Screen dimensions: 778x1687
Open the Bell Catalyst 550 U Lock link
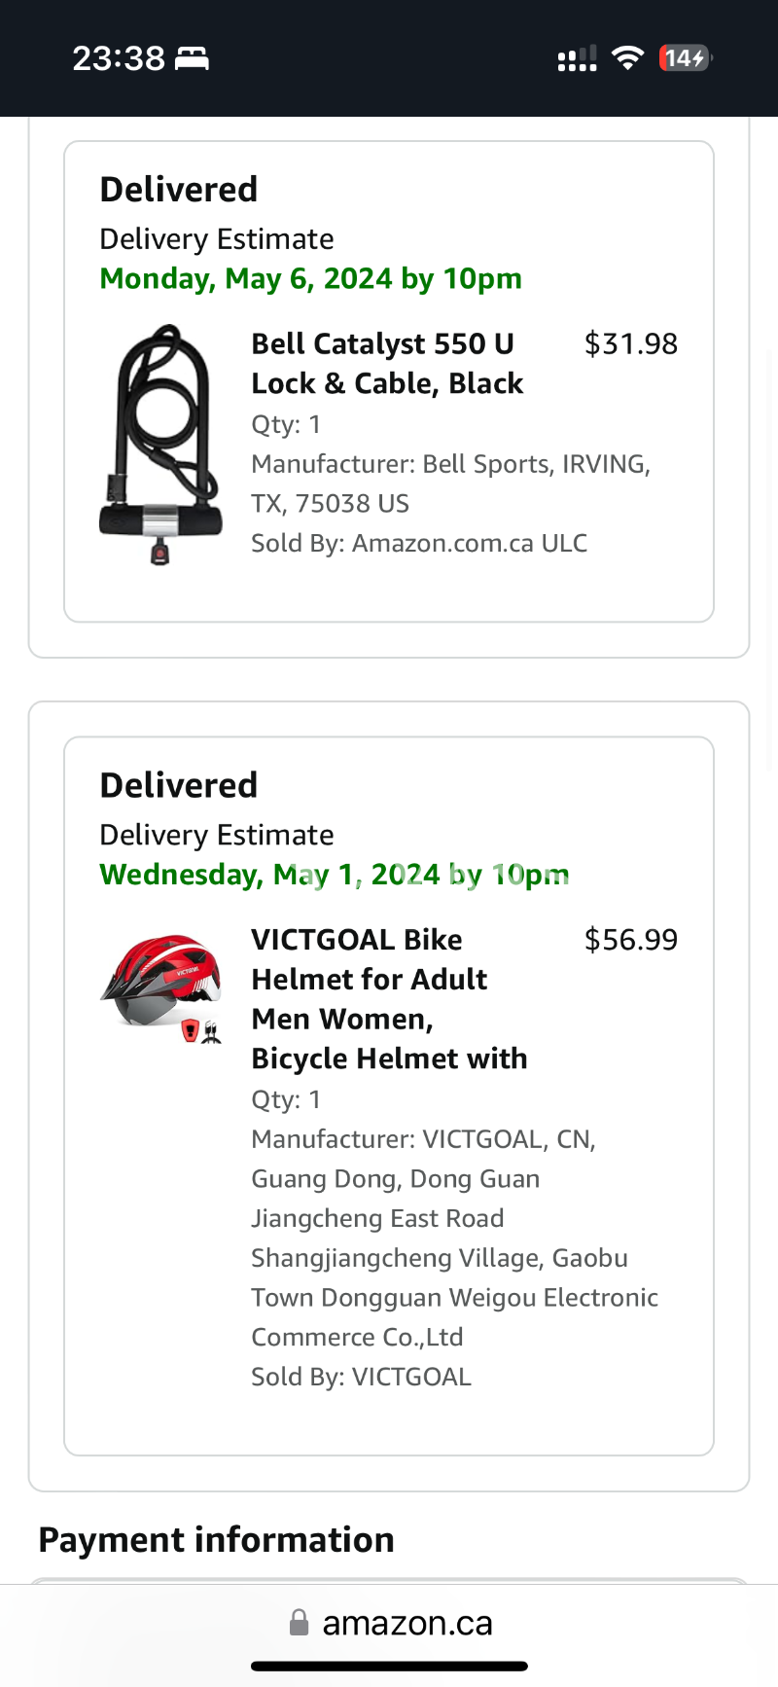click(387, 364)
